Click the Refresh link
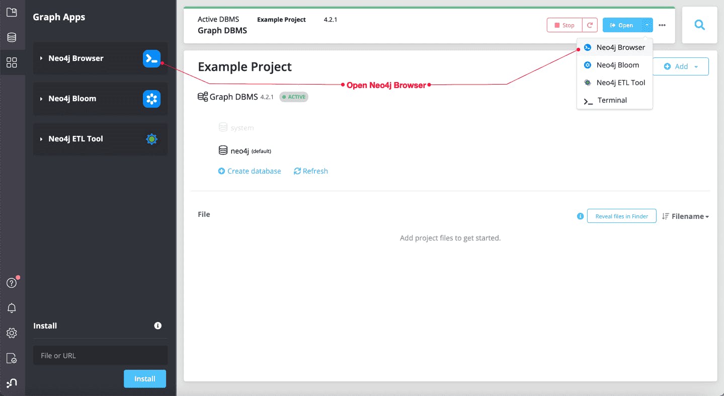Screen dimensions: 724x396 (311, 171)
